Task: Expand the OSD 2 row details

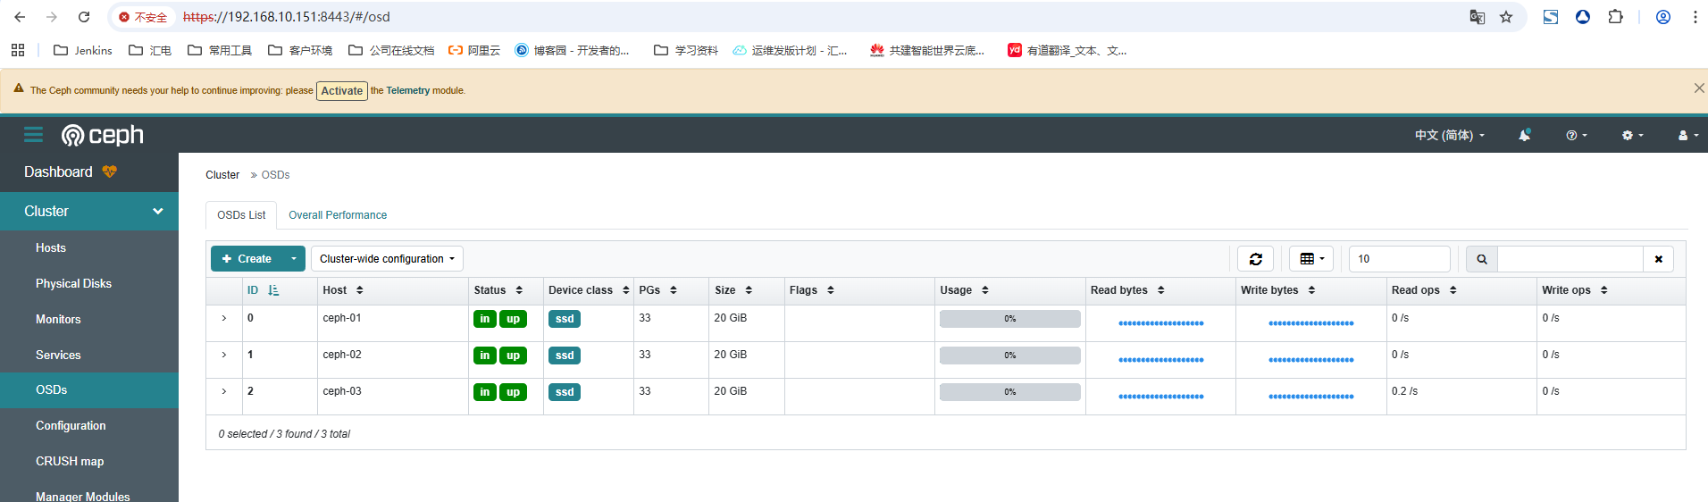Action: tap(224, 391)
